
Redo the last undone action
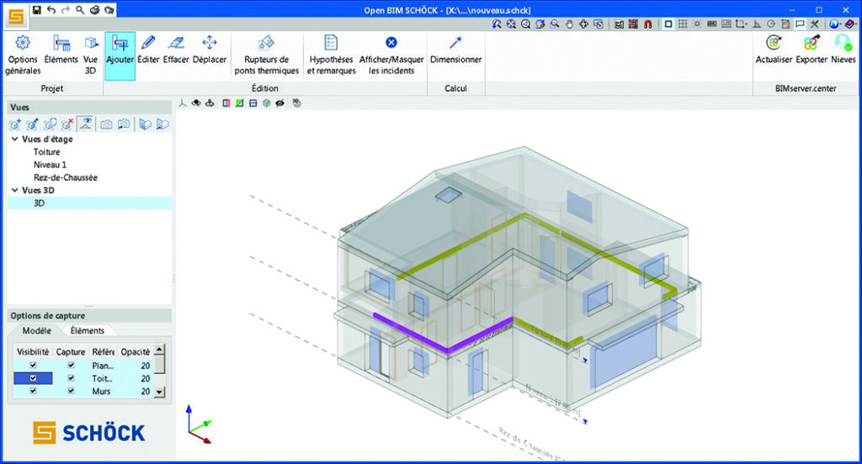(x=66, y=10)
